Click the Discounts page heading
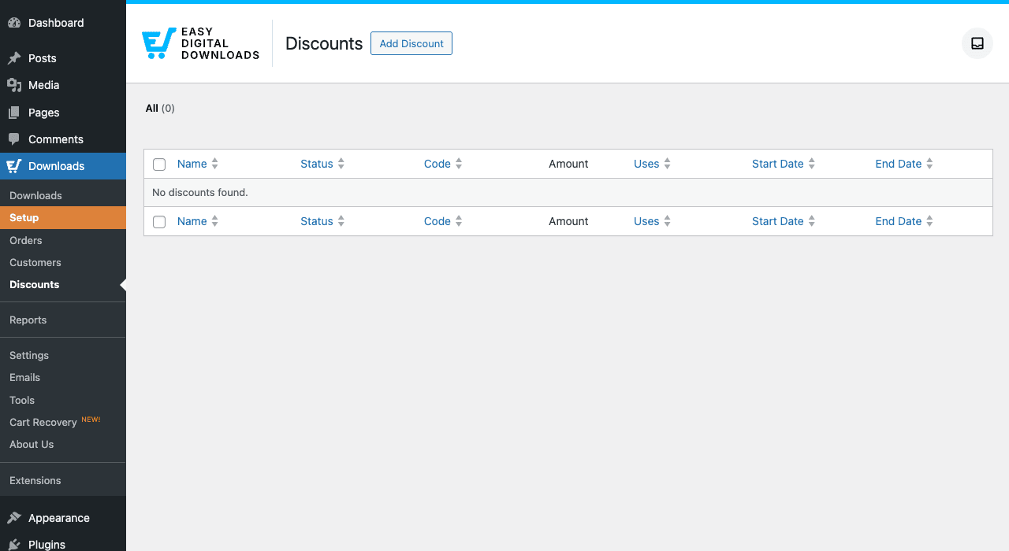This screenshot has width=1009, height=551. (324, 43)
